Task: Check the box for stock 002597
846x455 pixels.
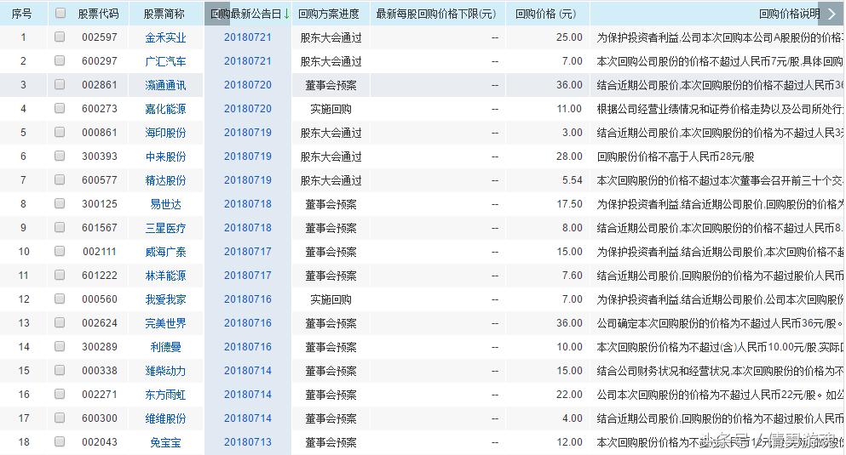Action: tap(60, 37)
